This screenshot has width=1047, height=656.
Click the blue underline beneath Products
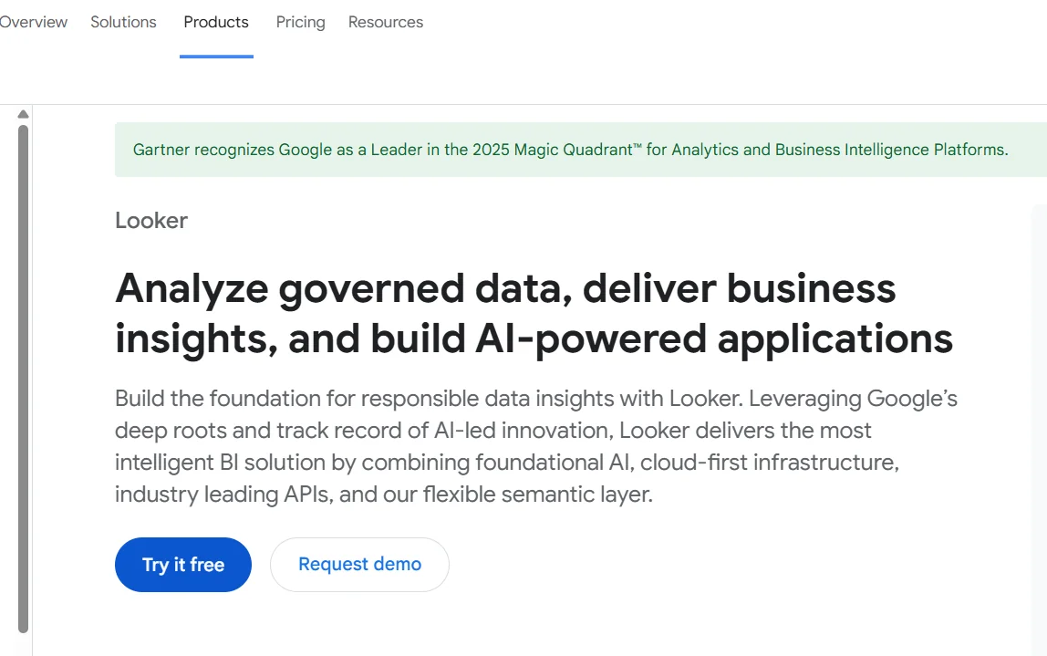tap(216, 57)
